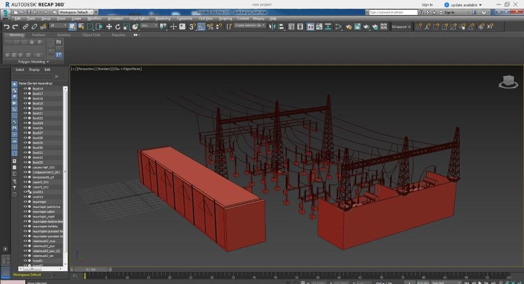Expand the Polygon Modeling panel arrow
This screenshot has width=524, height=284.
click(x=48, y=62)
